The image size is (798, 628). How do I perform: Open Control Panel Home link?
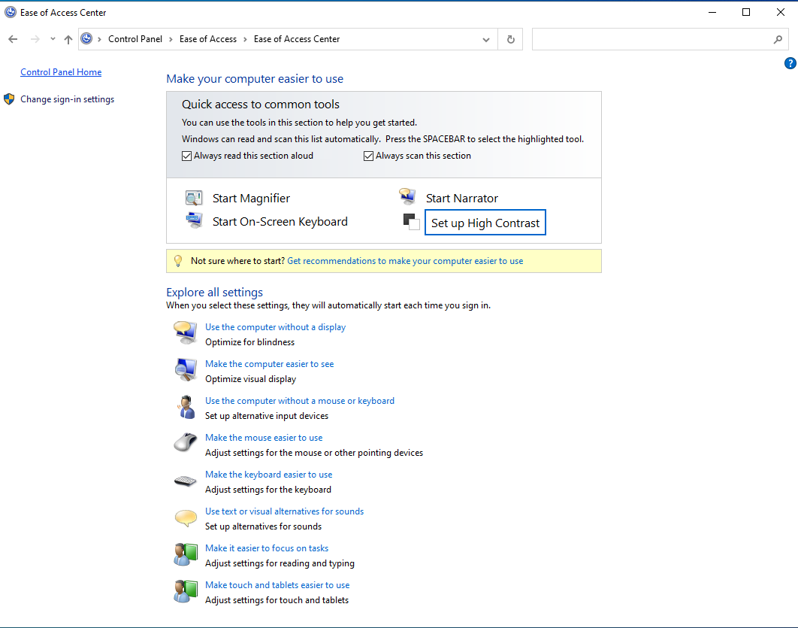(61, 71)
